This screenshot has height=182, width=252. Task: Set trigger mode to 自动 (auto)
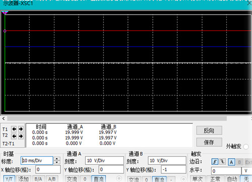[232, 179]
